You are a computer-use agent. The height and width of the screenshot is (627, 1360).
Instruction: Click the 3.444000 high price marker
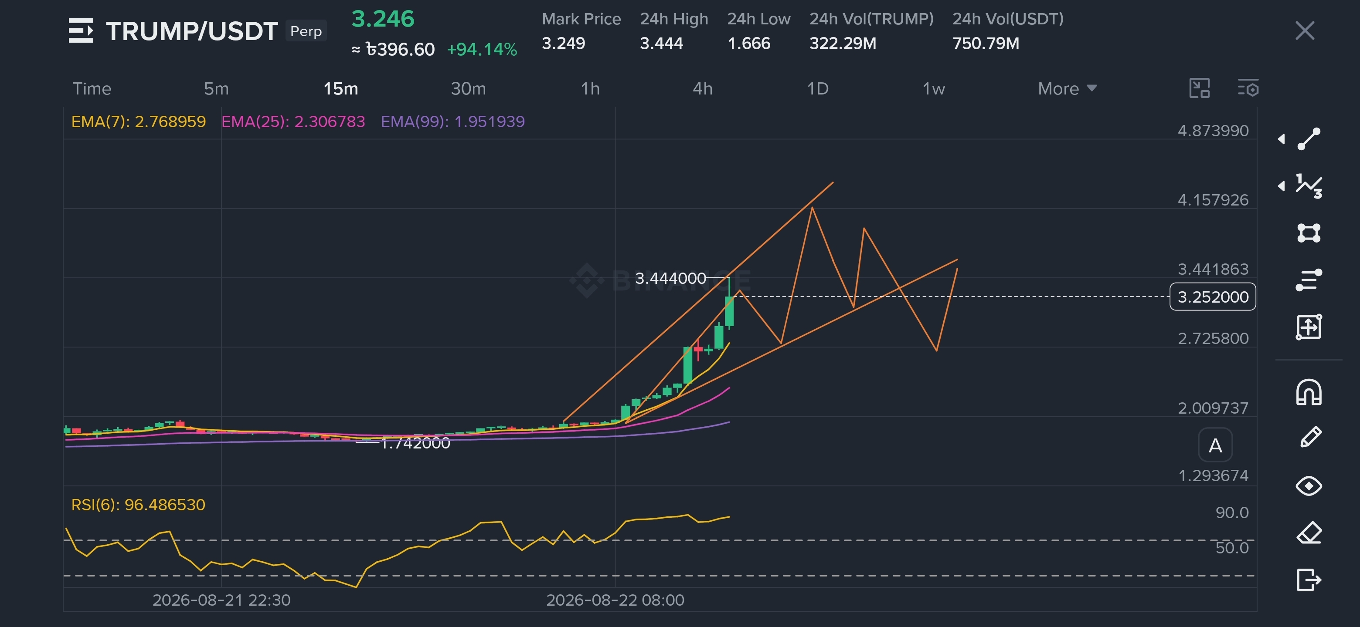pos(670,278)
